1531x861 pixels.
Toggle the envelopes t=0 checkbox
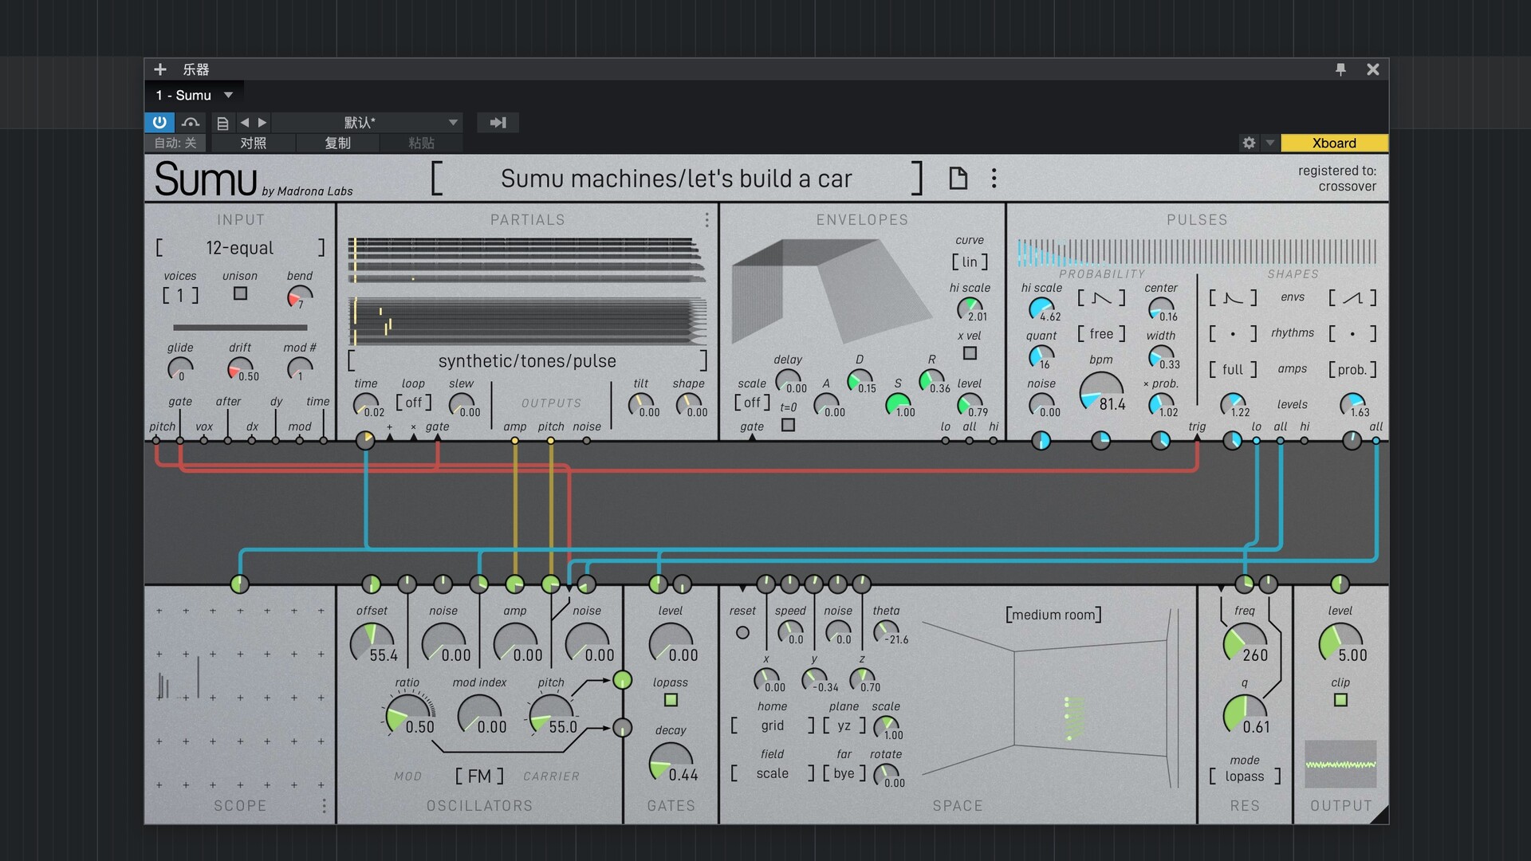(788, 425)
